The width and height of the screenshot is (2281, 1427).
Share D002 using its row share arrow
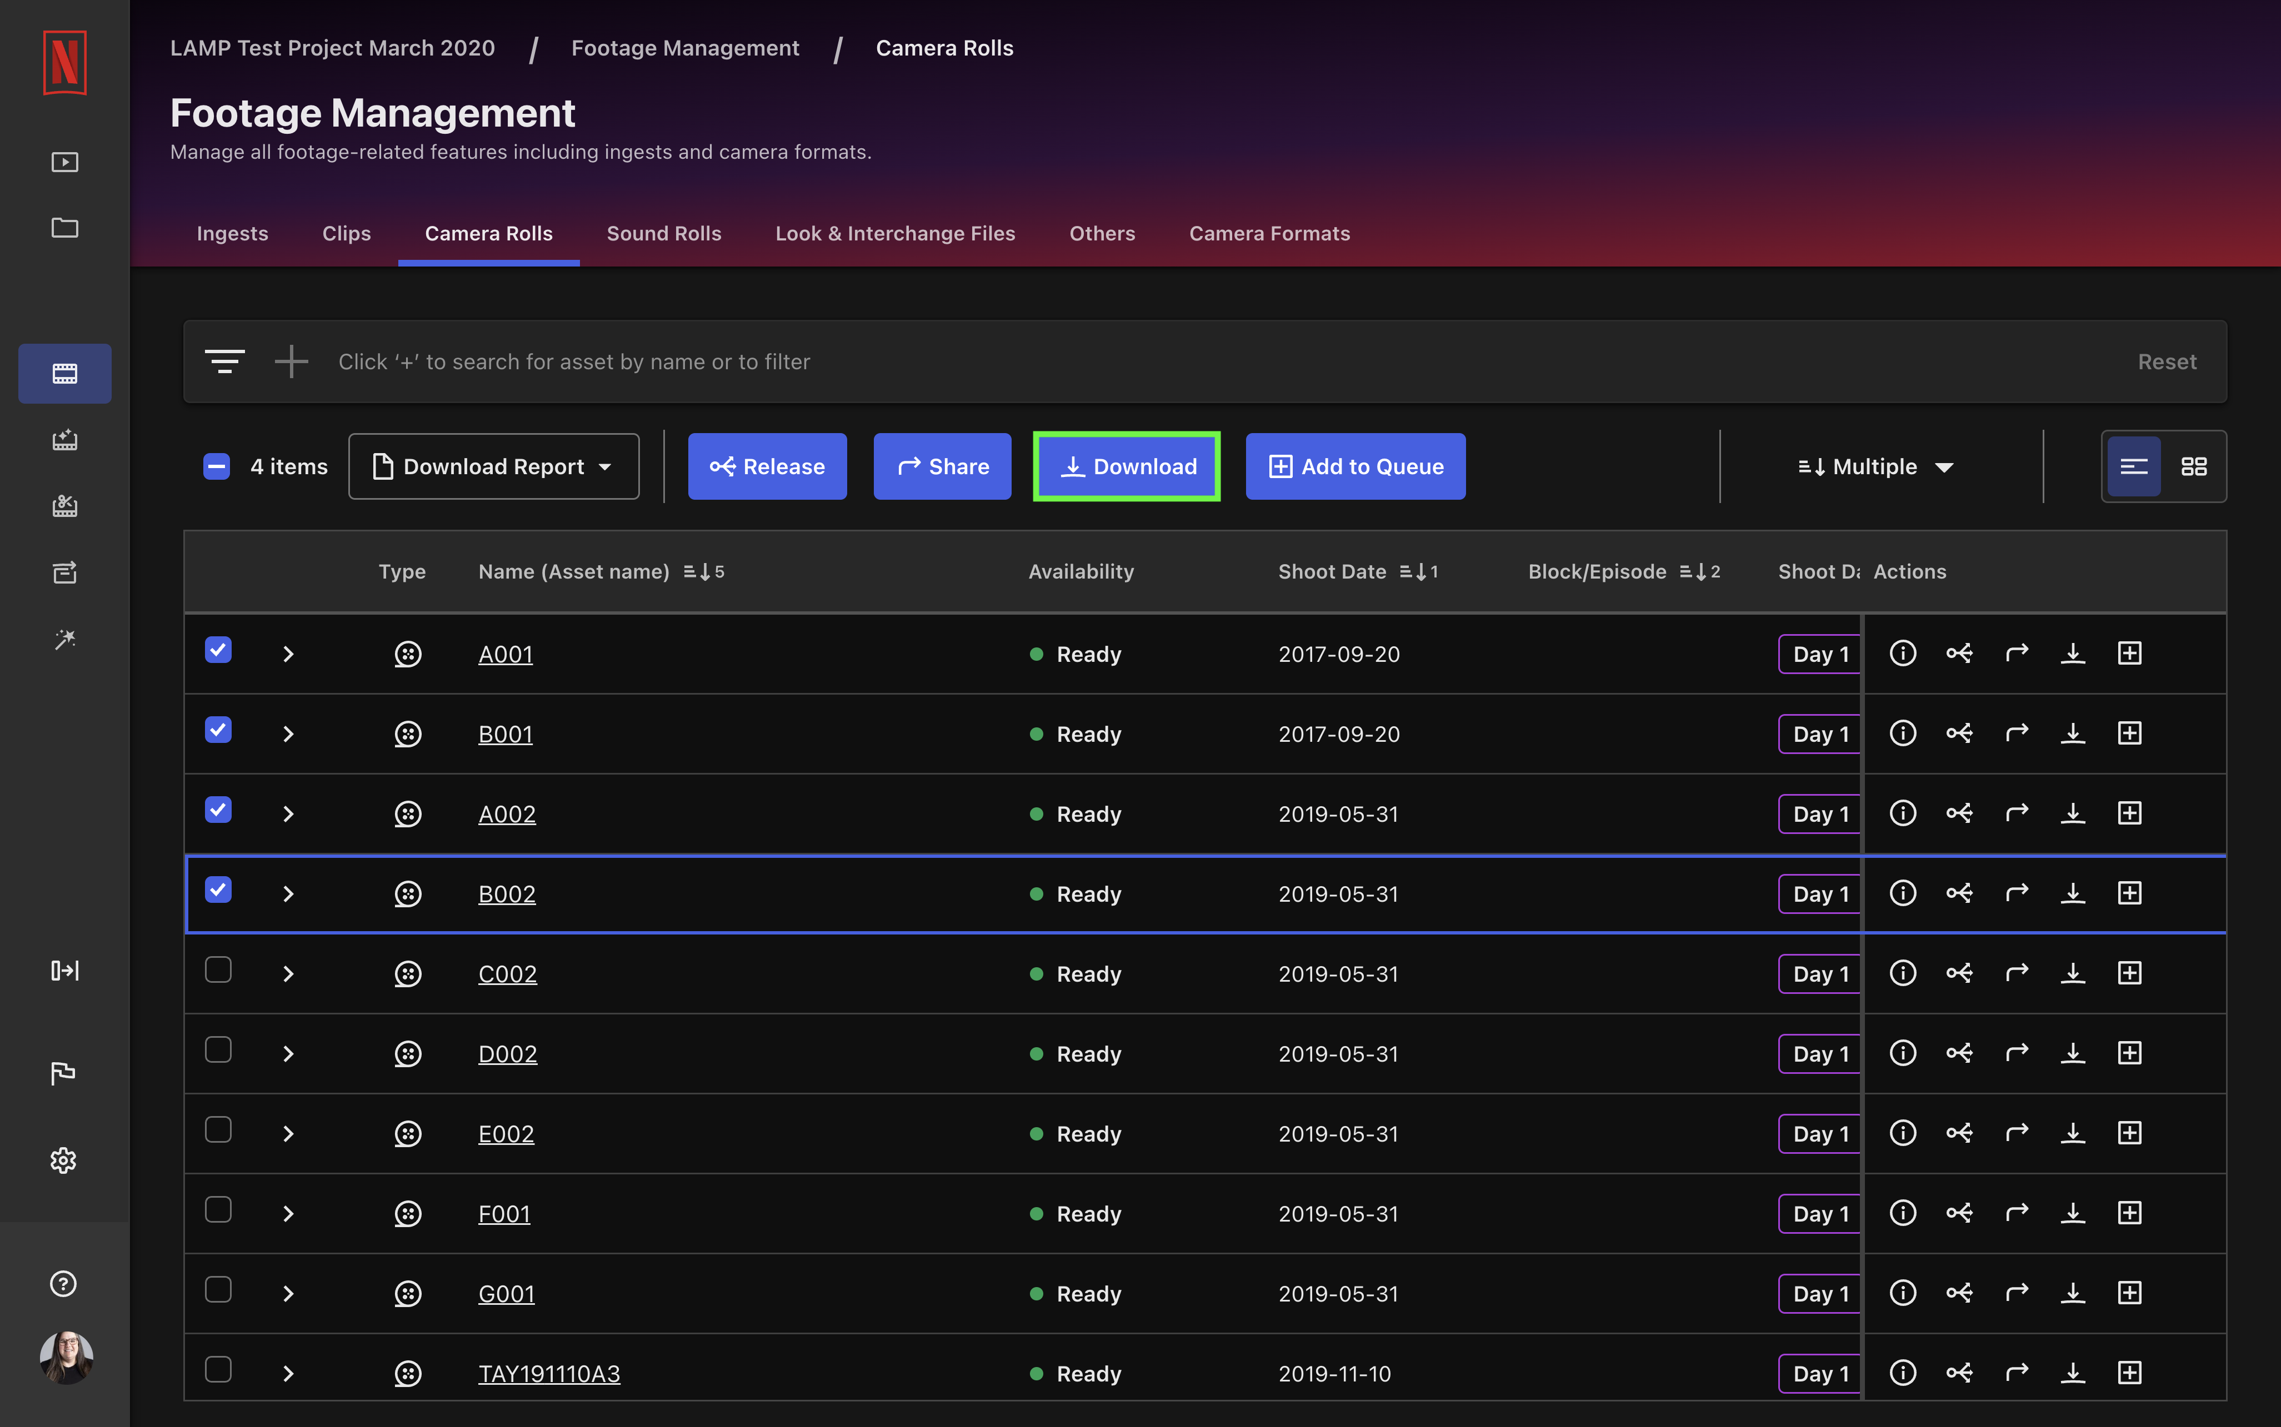click(2018, 1053)
